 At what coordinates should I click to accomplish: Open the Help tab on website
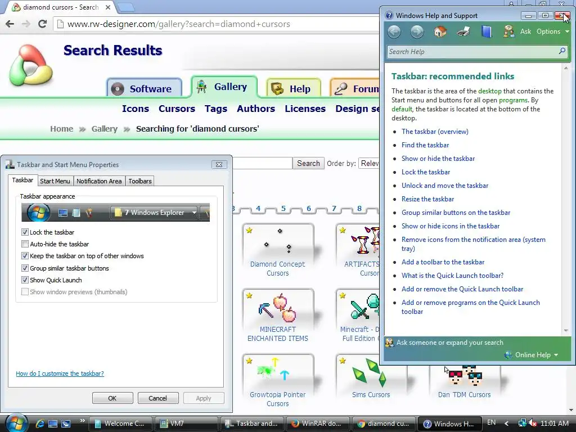[x=293, y=88]
